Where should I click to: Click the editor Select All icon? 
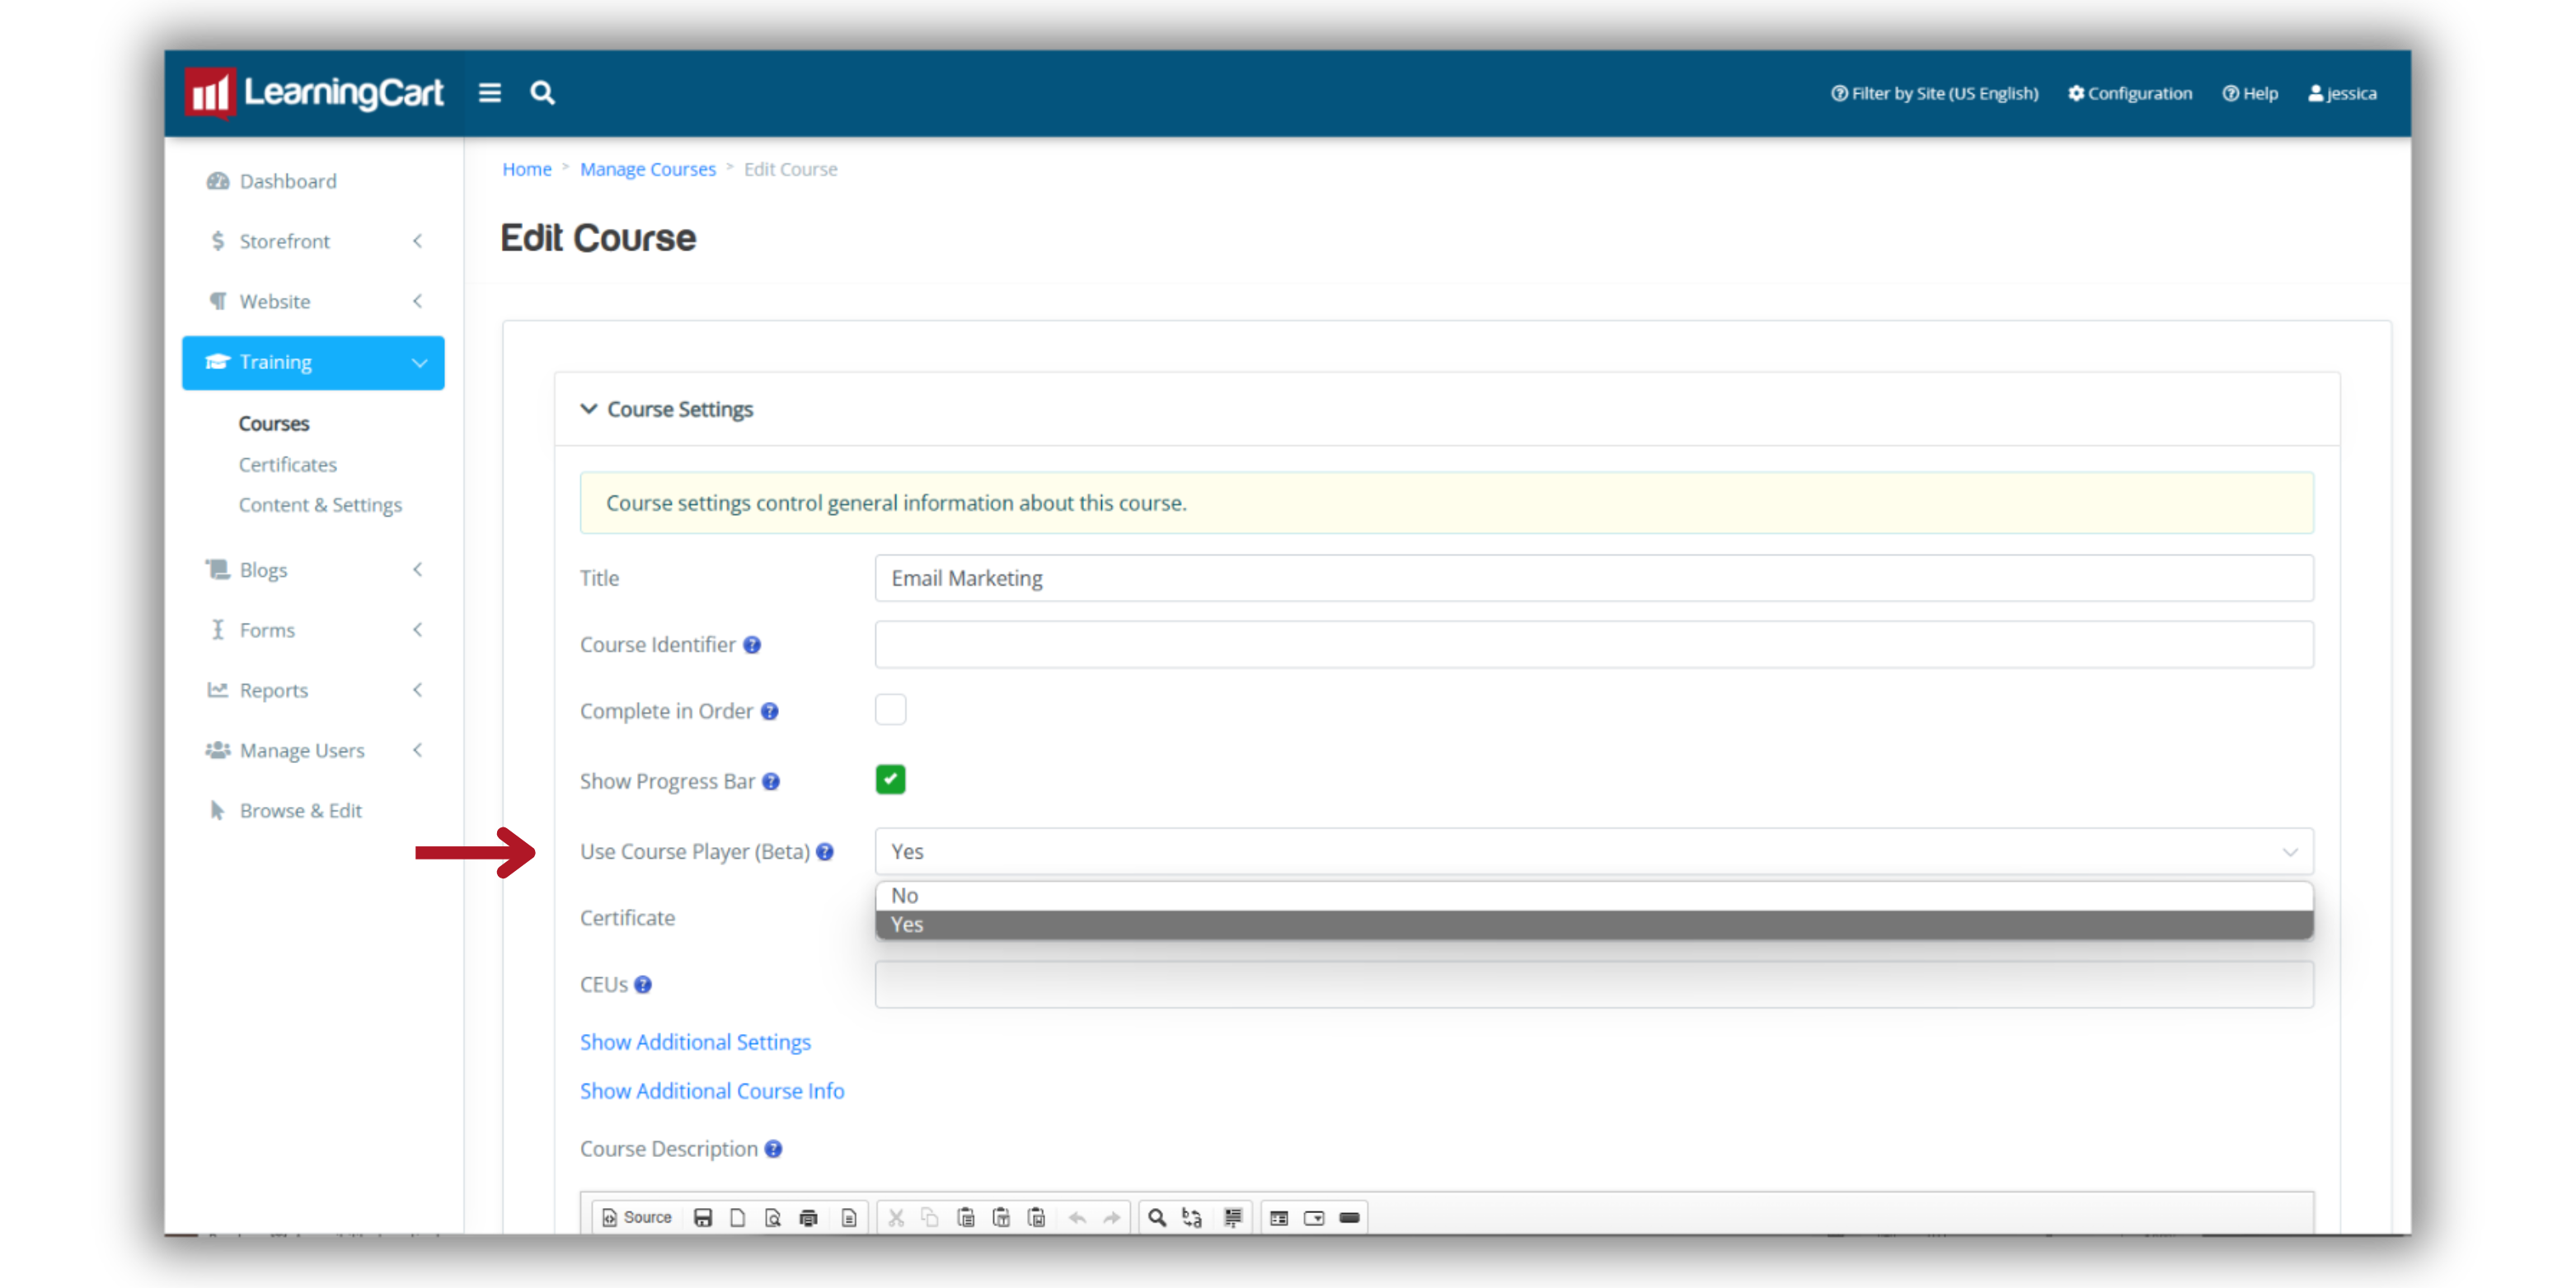pos(1233,1217)
